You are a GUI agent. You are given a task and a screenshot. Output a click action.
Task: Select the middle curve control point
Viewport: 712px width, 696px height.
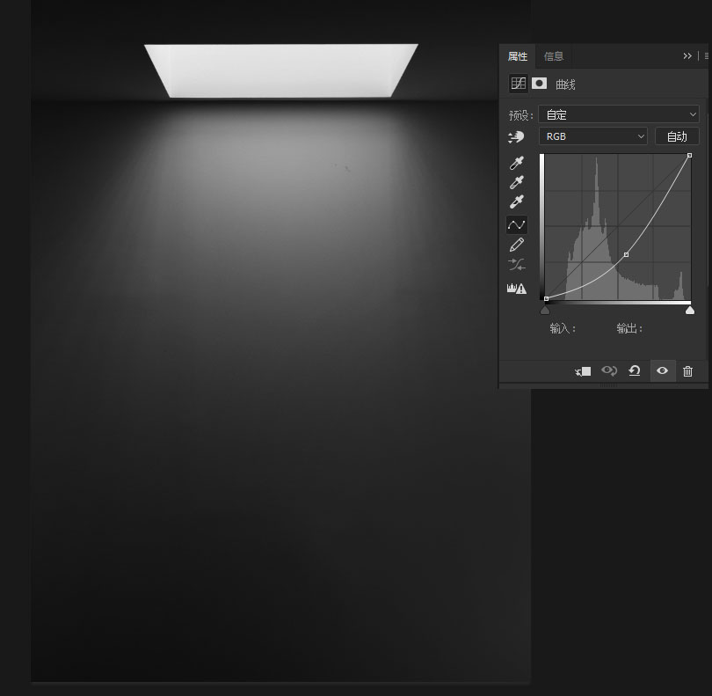point(626,254)
